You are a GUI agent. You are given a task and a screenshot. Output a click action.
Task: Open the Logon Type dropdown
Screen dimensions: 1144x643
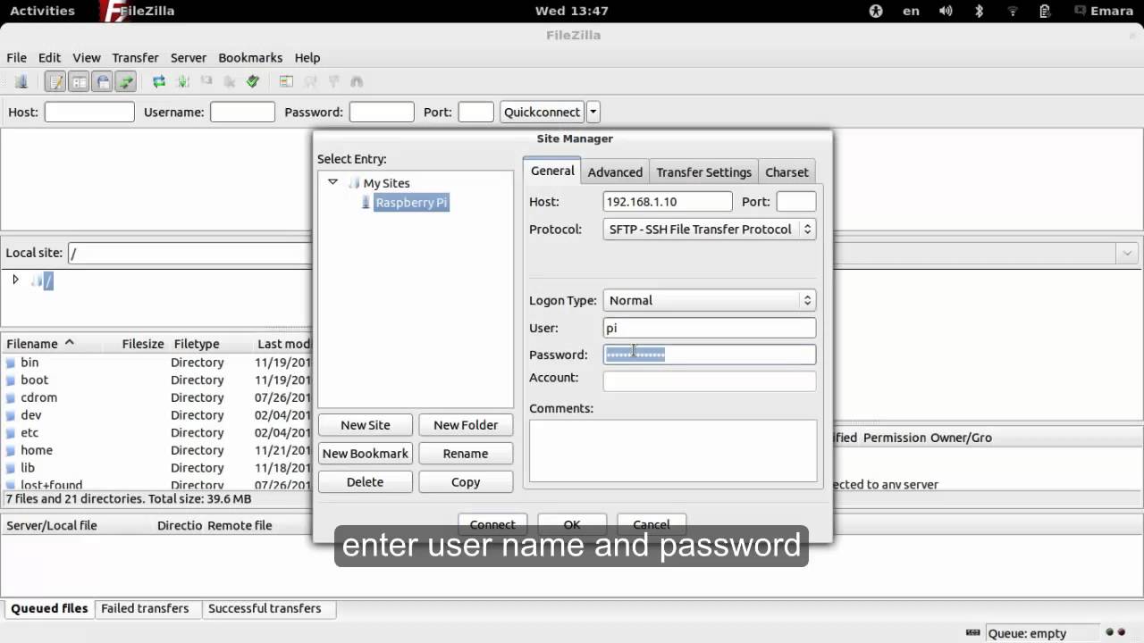click(710, 301)
